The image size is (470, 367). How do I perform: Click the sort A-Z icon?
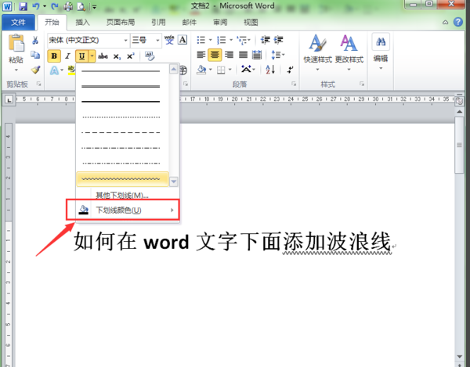tap(270, 70)
